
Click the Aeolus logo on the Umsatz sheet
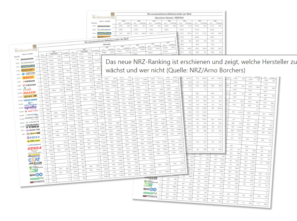pyautogui.click(x=35, y=163)
